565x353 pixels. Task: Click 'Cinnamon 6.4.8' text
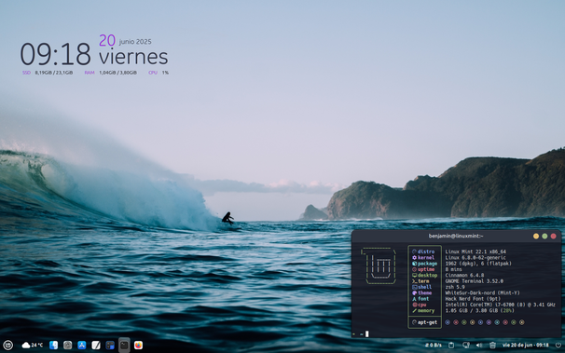click(465, 276)
